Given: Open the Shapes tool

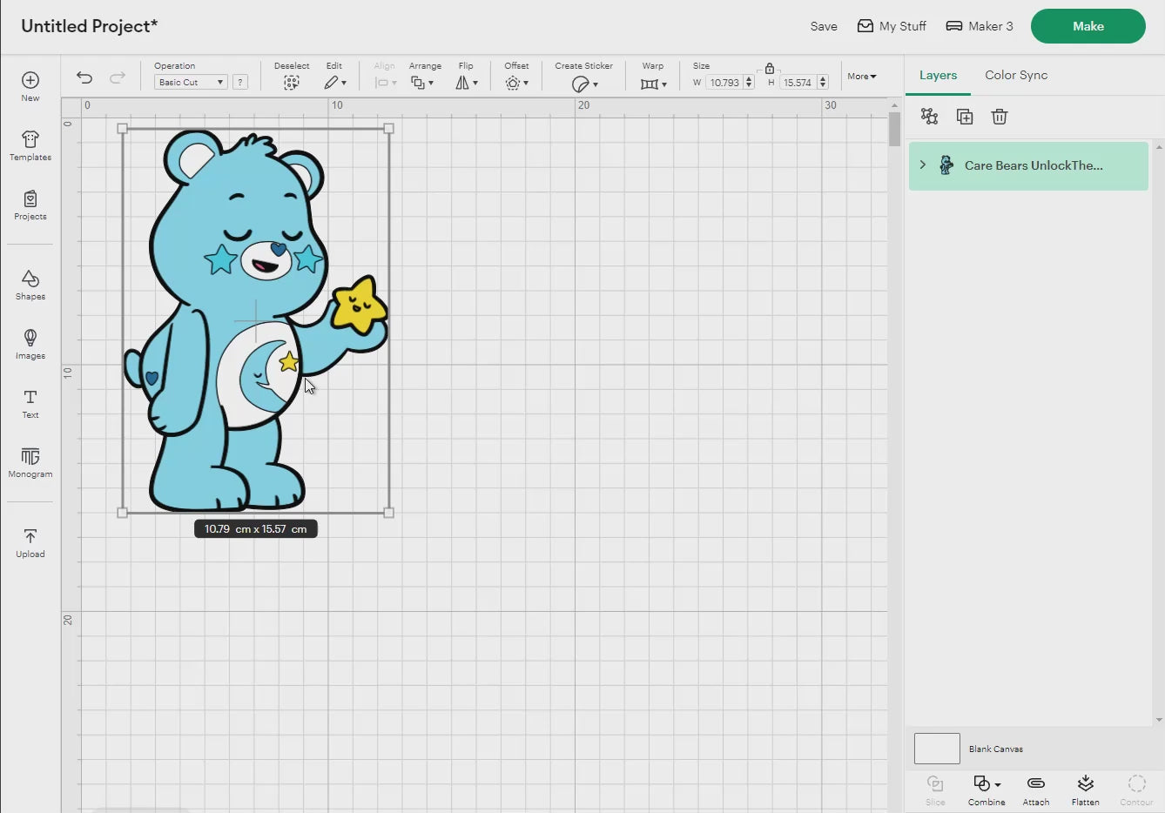Looking at the screenshot, I should [x=30, y=285].
